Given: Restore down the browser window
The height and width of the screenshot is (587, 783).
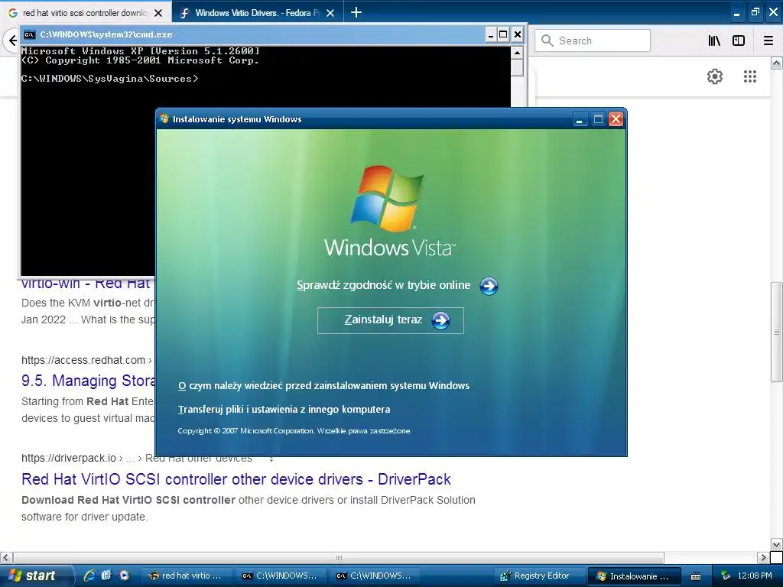Looking at the screenshot, I should pyautogui.click(x=755, y=12).
